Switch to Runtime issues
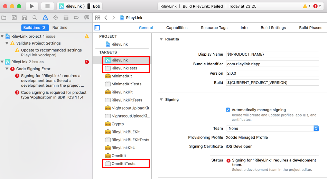Viewport: 327px width, 179px height. click(60, 28)
